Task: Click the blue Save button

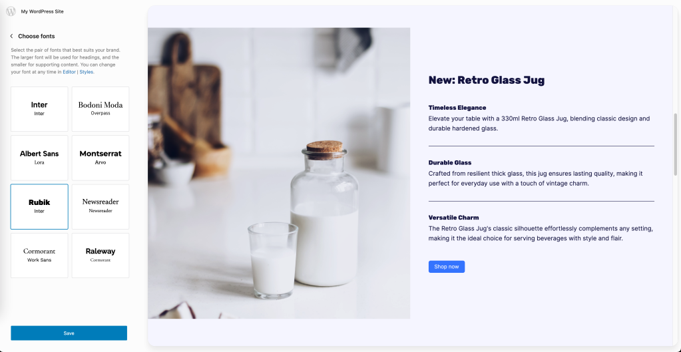Action: (x=69, y=333)
